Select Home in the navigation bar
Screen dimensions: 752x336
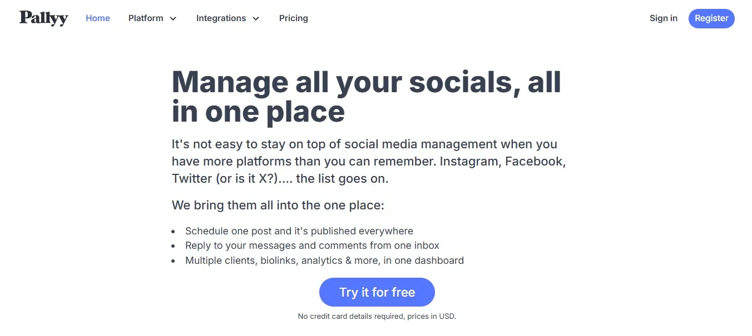tap(97, 18)
